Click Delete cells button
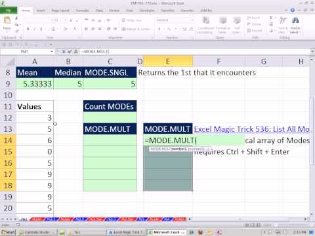Viewport: 315px width, 236px height. [254, 24]
